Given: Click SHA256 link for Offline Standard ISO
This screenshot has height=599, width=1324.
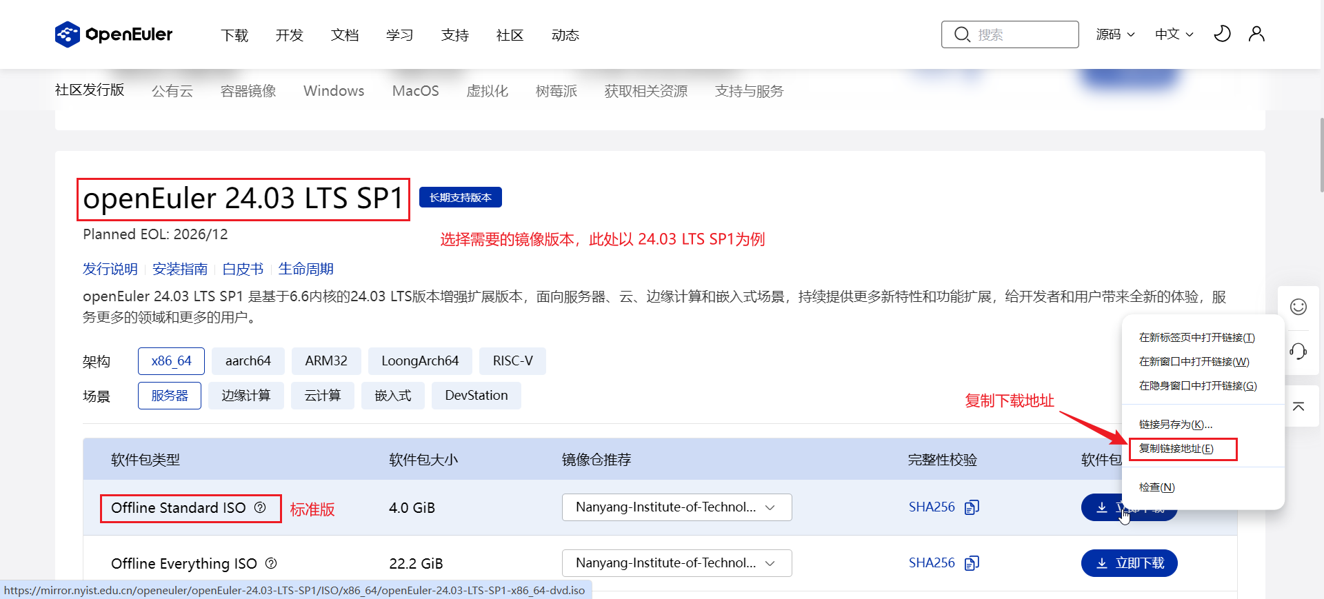Looking at the screenshot, I should pos(932,507).
